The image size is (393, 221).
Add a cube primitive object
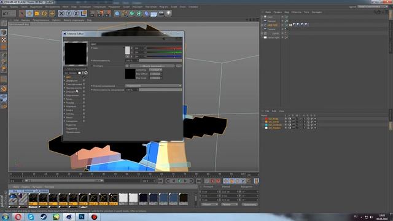[x=117, y=13]
